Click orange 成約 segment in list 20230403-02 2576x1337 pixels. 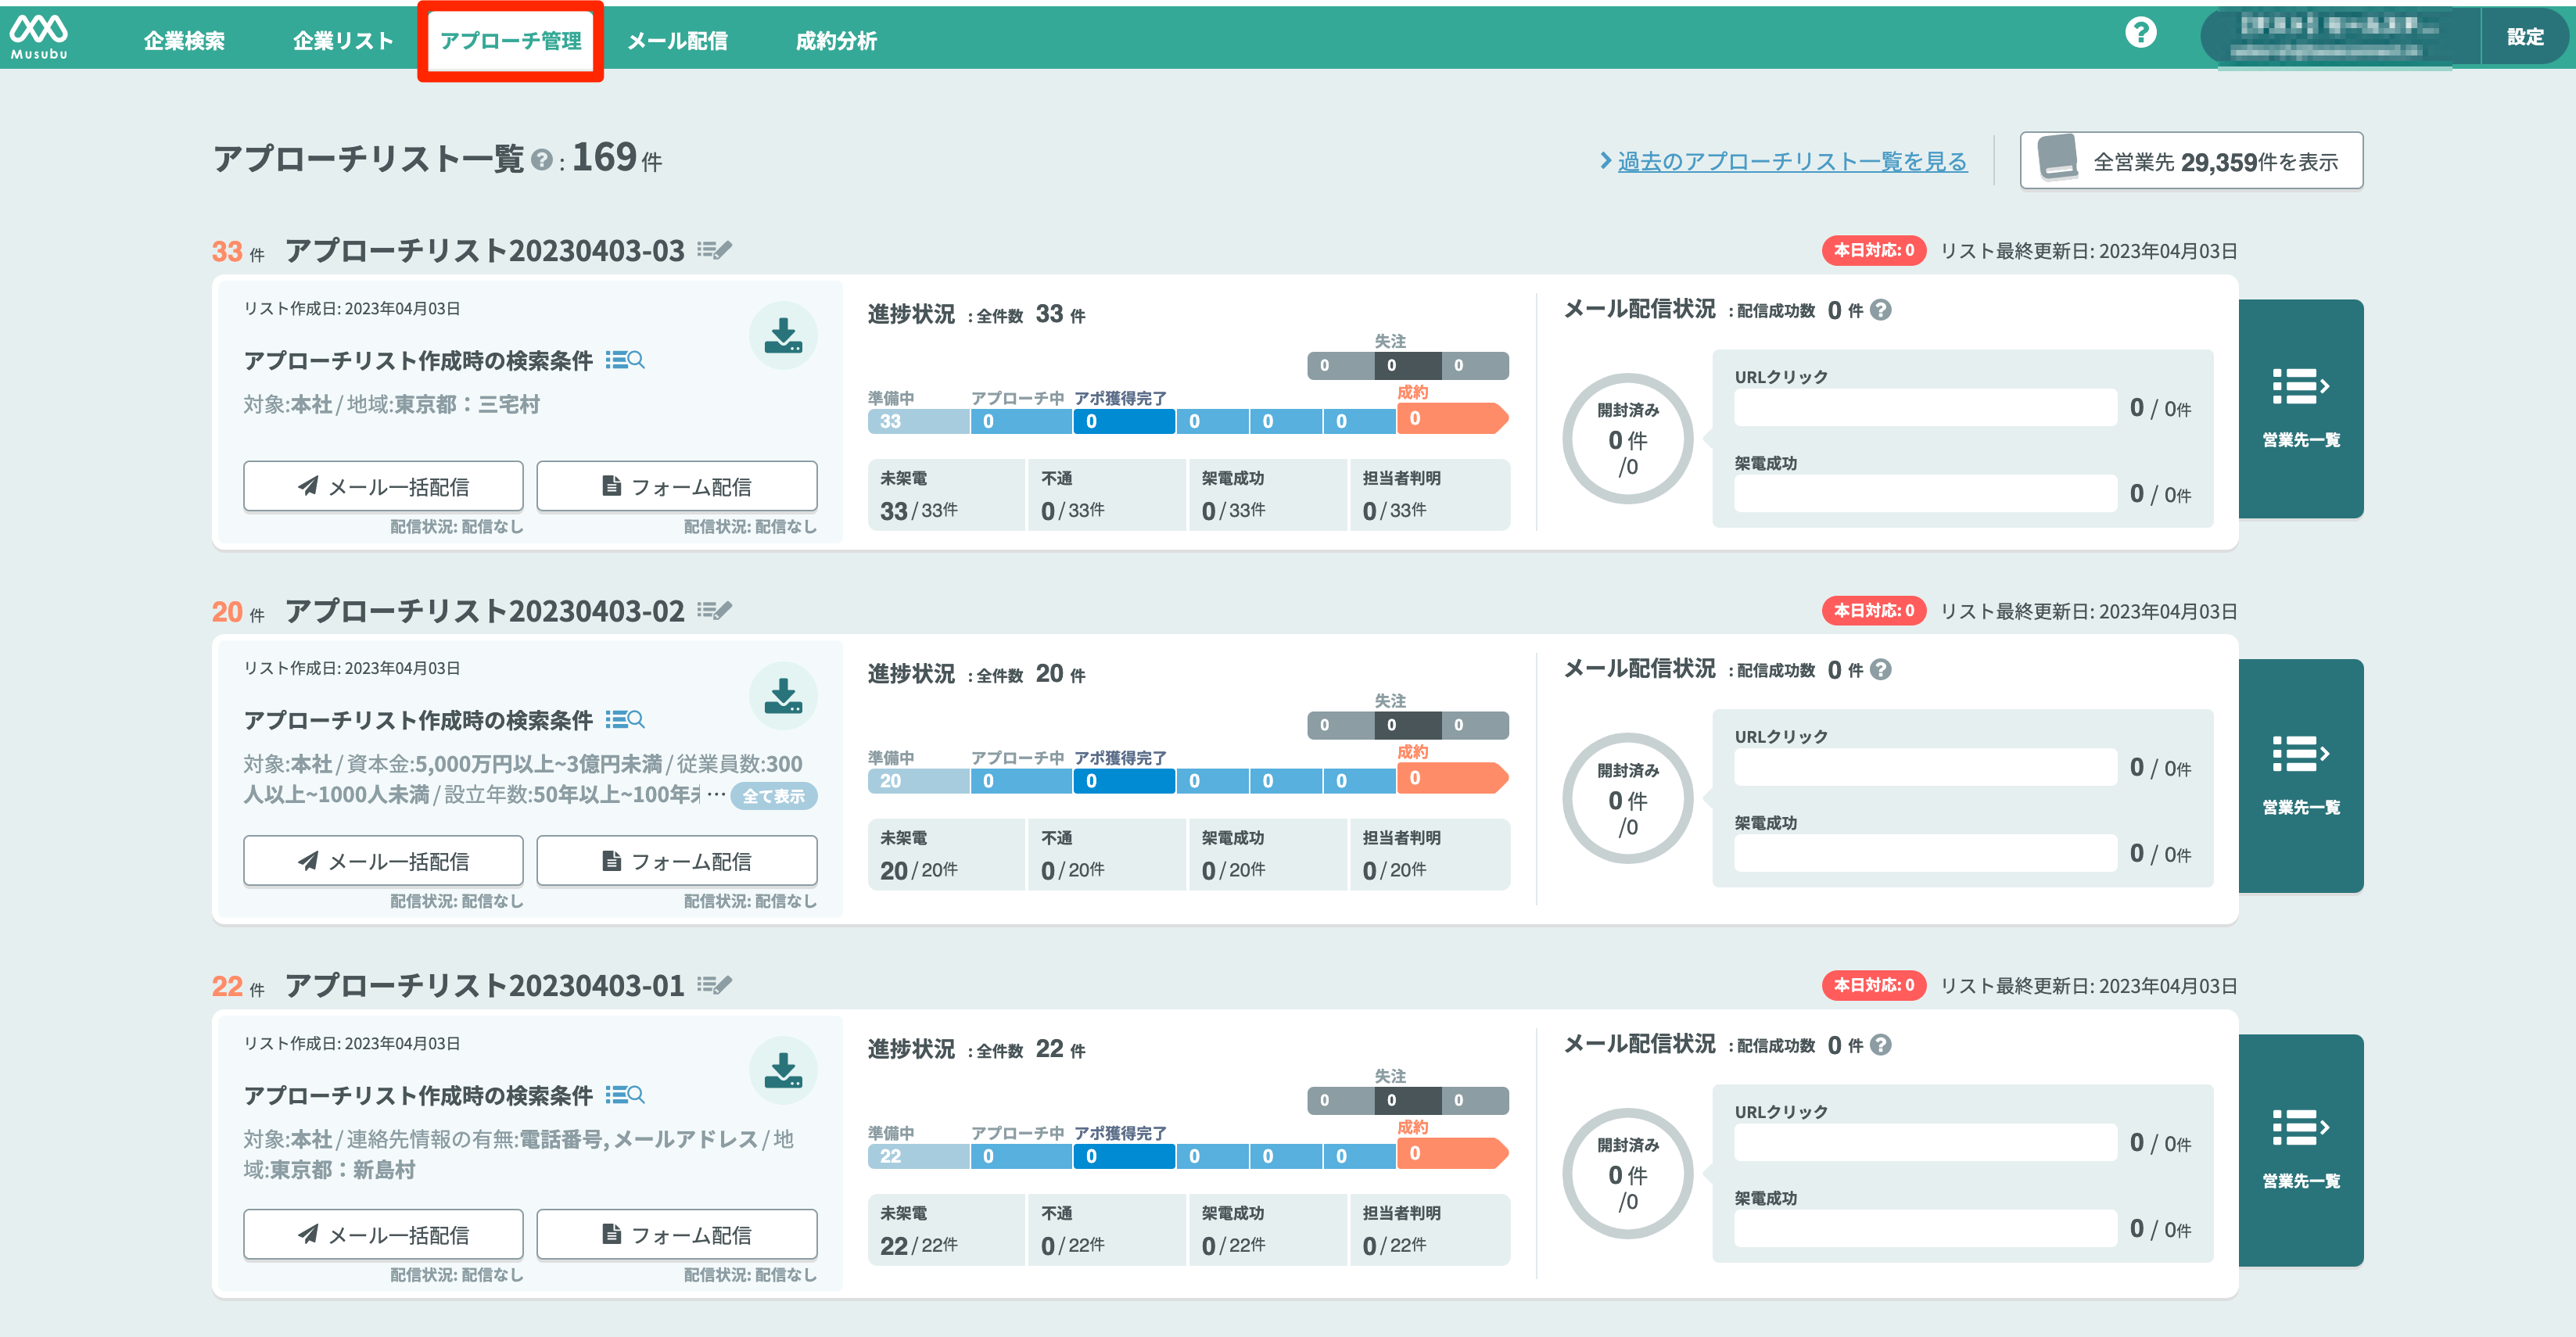pyautogui.click(x=1452, y=778)
